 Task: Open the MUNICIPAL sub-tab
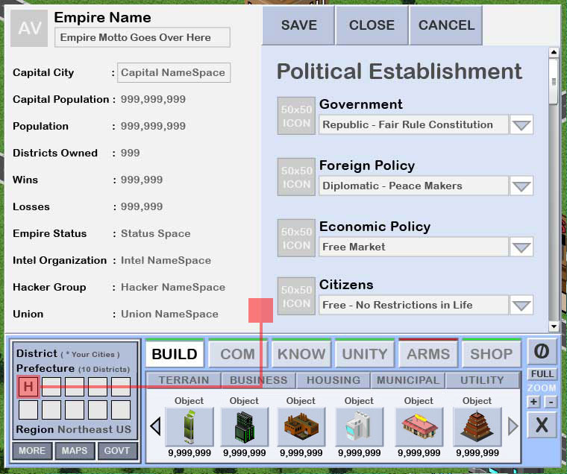coord(408,380)
